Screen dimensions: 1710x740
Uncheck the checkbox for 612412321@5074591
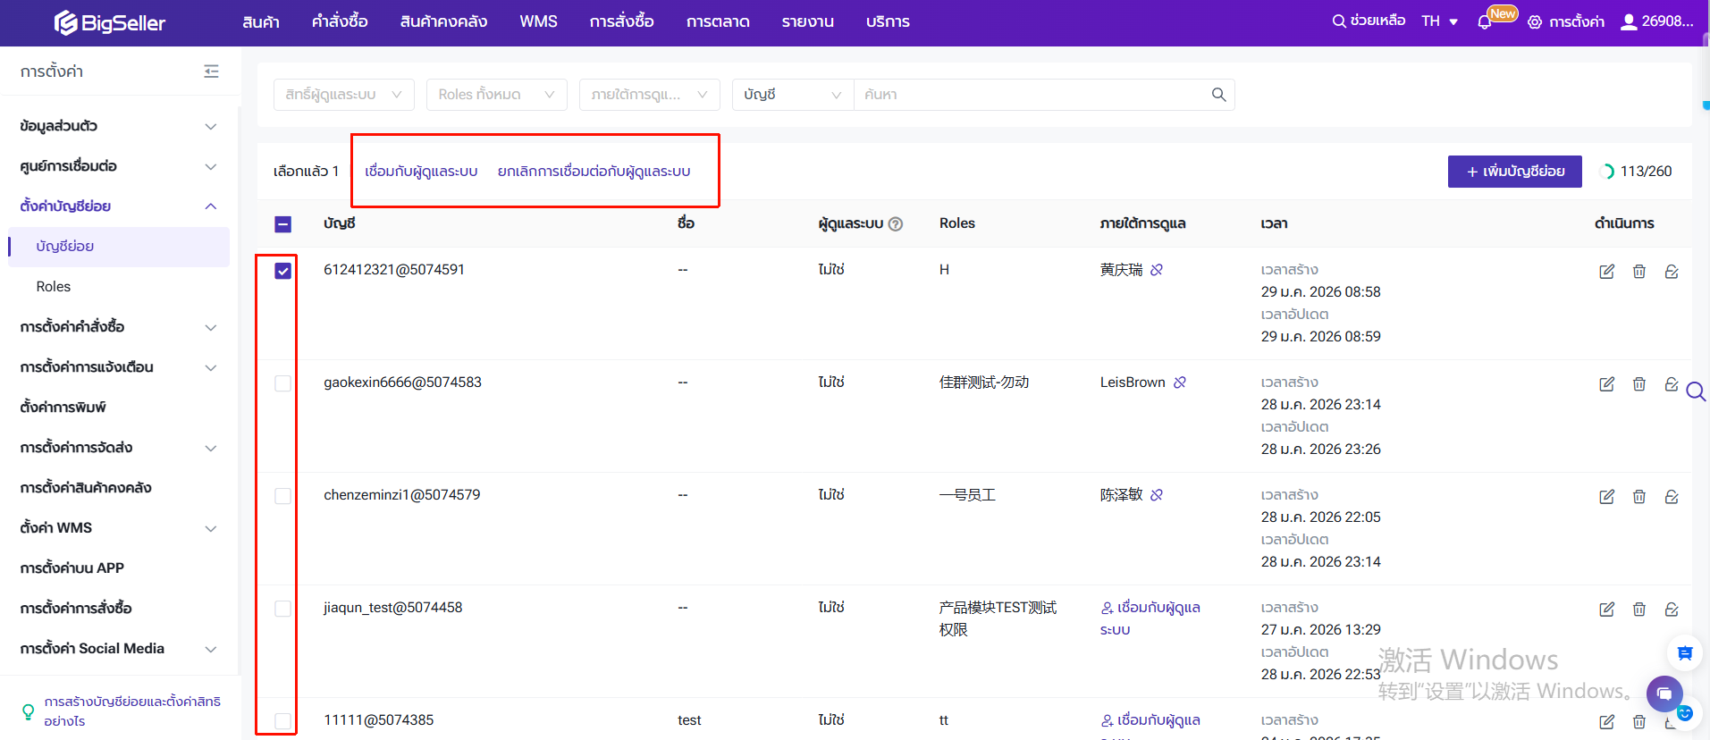(282, 271)
